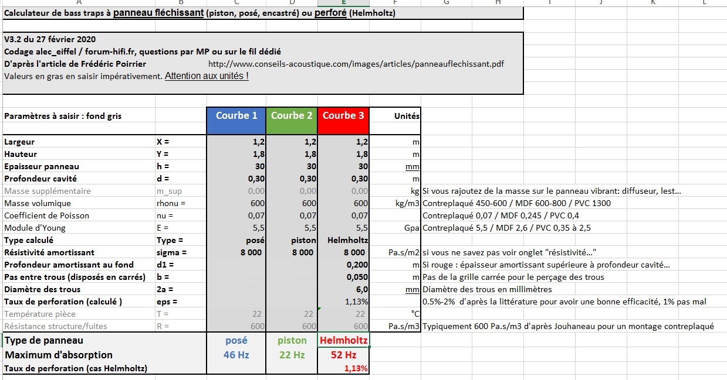Click the 'Attention aux unités !' warning text
Screen dimensions: 727x380
[207, 76]
